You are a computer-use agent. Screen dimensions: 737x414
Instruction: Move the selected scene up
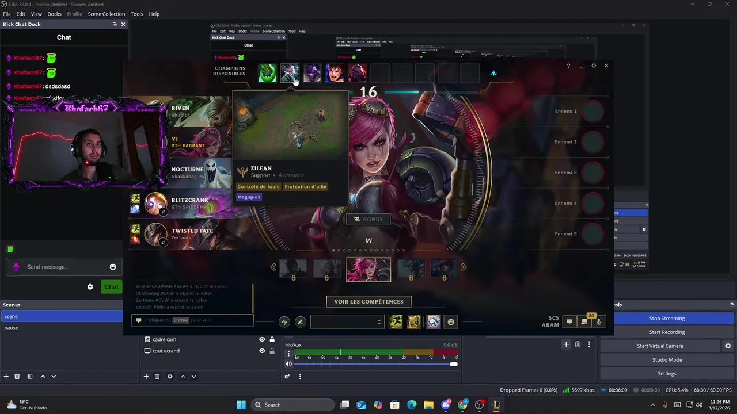coord(43,376)
